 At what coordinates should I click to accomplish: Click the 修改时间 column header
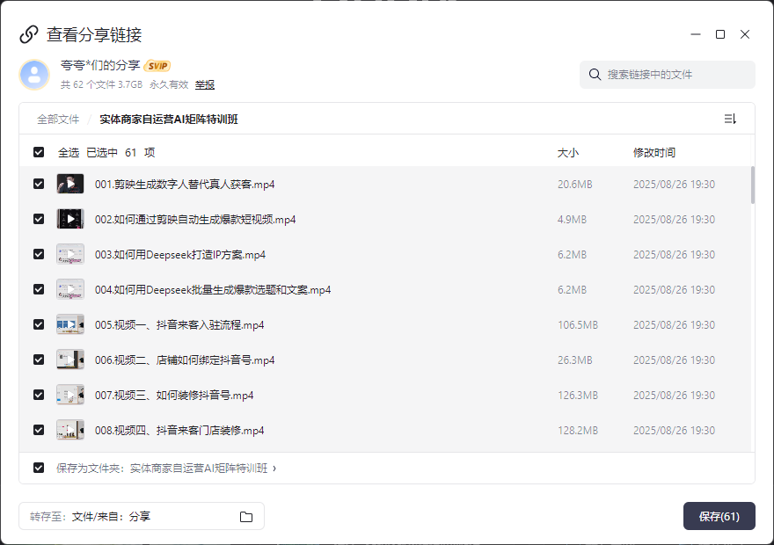tap(654, 153)
